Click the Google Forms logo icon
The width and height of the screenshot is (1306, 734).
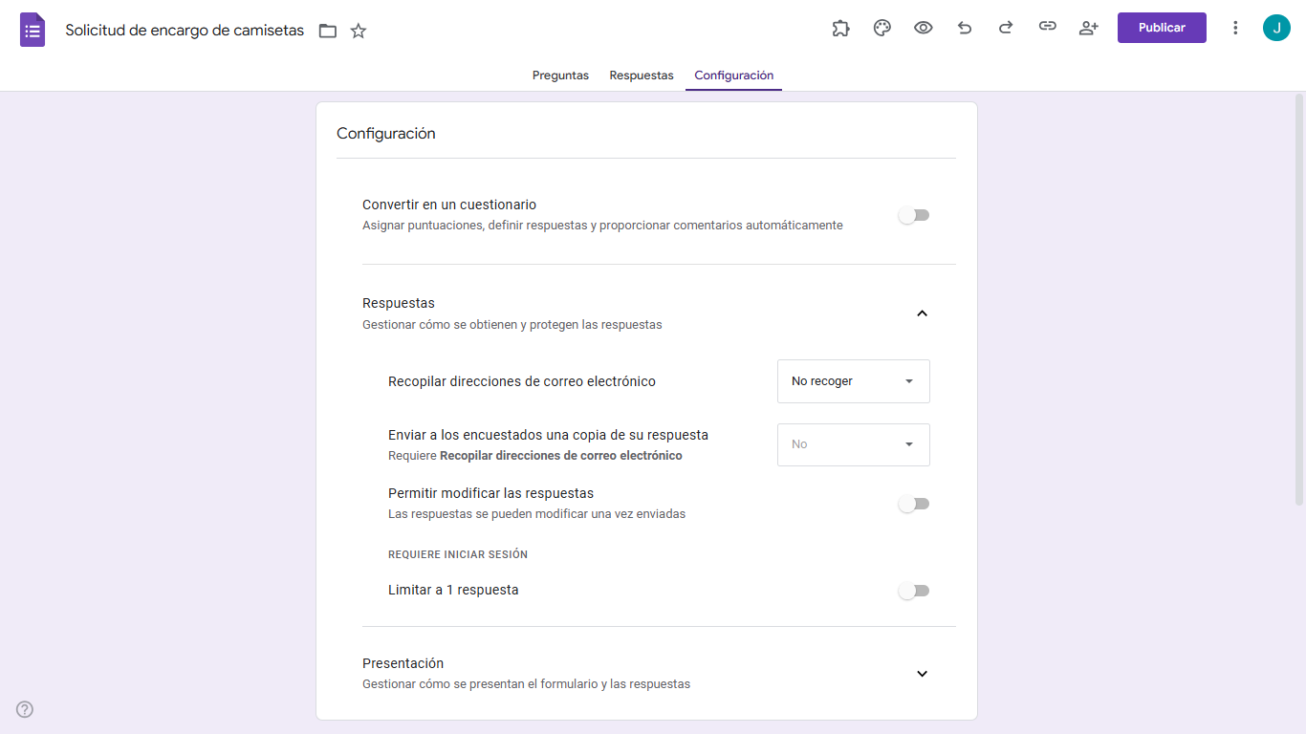[32, 29]
